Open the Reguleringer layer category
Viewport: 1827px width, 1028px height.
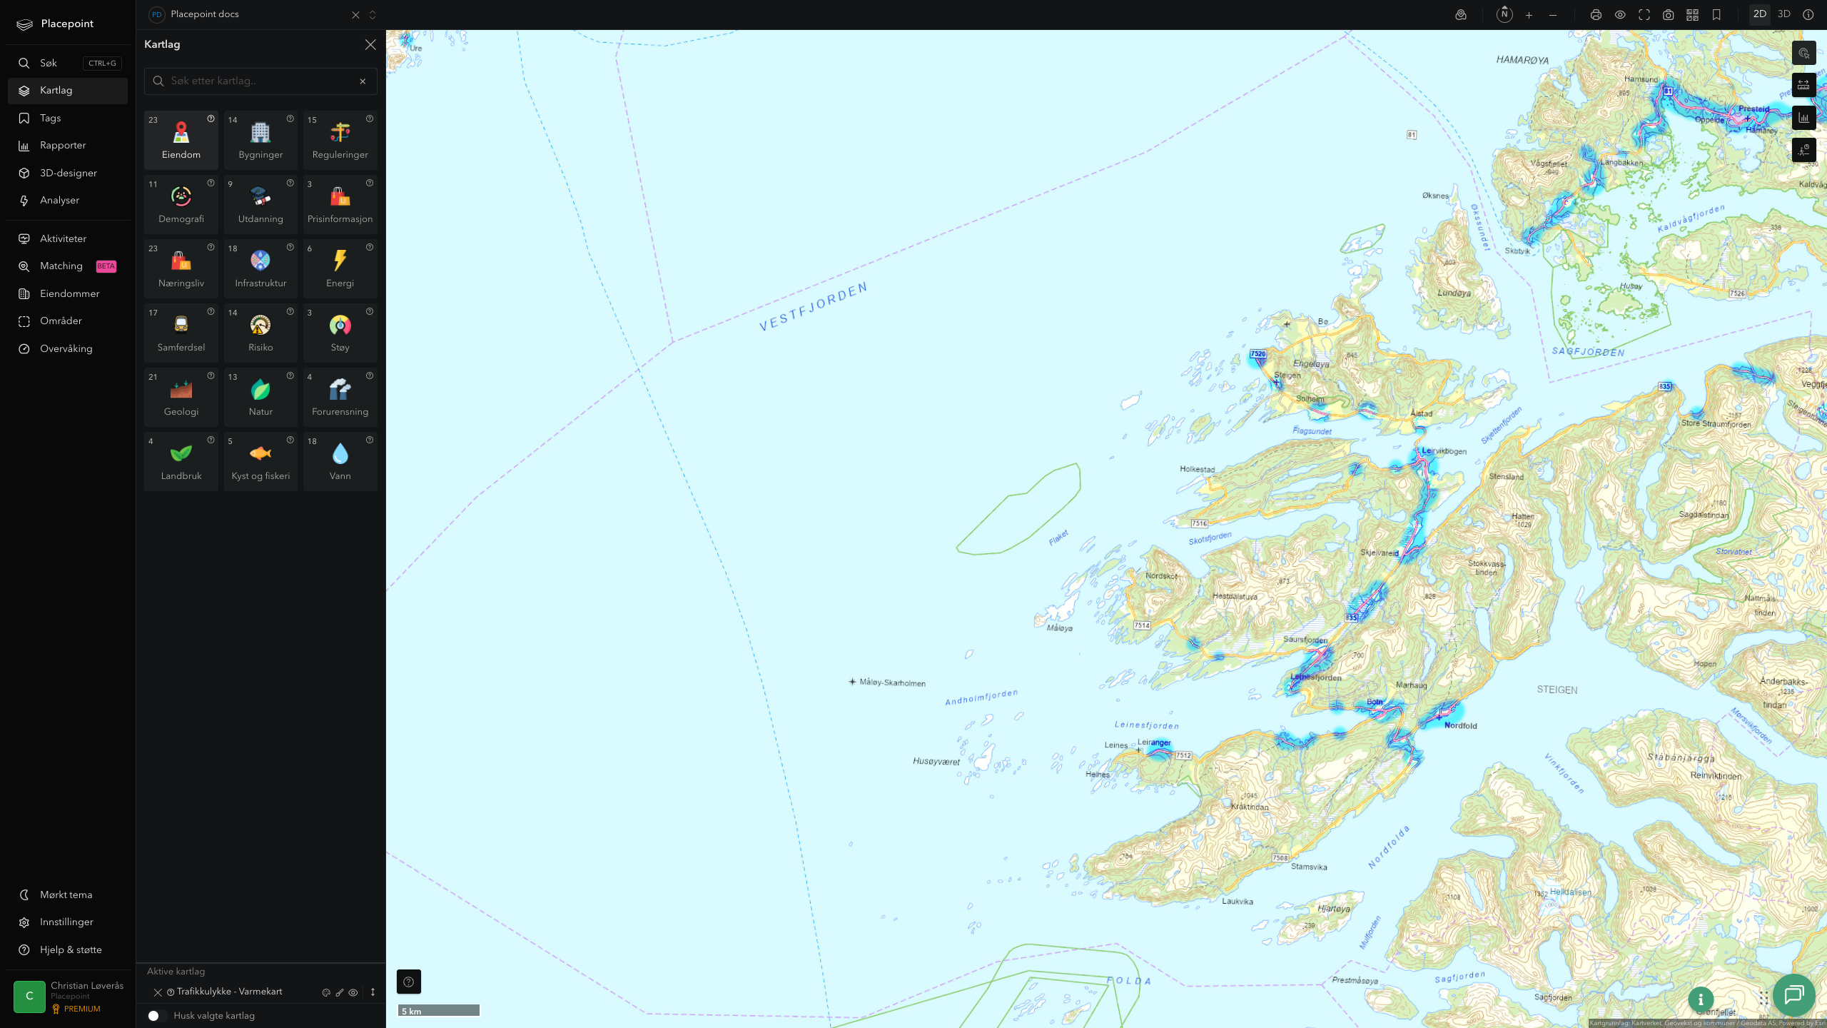[340, 140]
